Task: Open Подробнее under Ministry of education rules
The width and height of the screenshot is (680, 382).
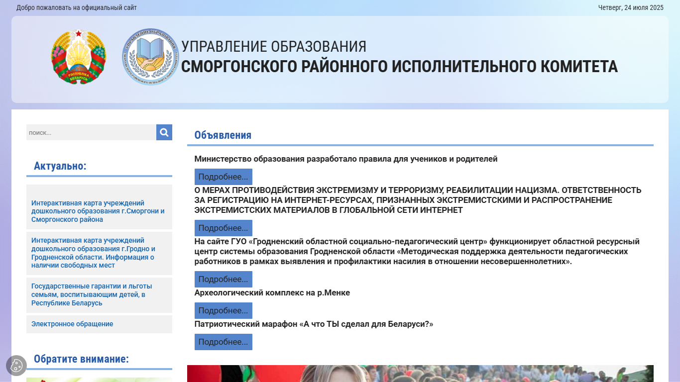Action: pos(224,177)
